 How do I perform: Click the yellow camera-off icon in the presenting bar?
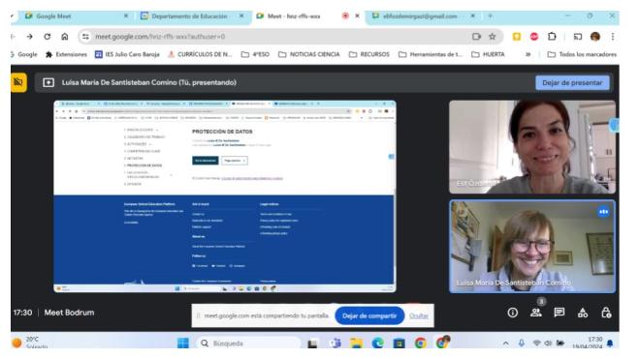[x=18, y=82]
